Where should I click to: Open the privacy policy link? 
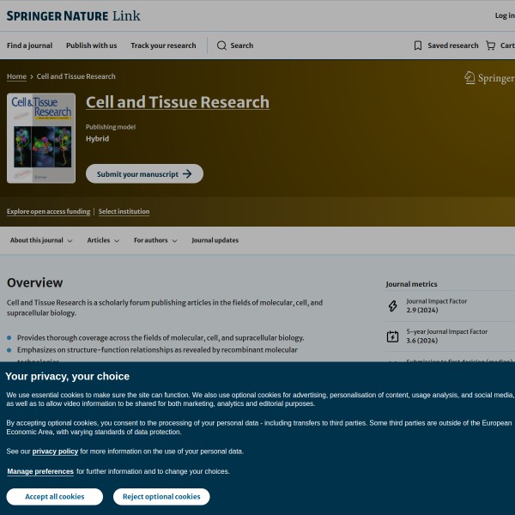(x=55, y=451)
